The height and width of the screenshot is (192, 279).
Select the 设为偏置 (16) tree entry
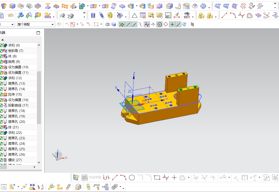(18, 100)
